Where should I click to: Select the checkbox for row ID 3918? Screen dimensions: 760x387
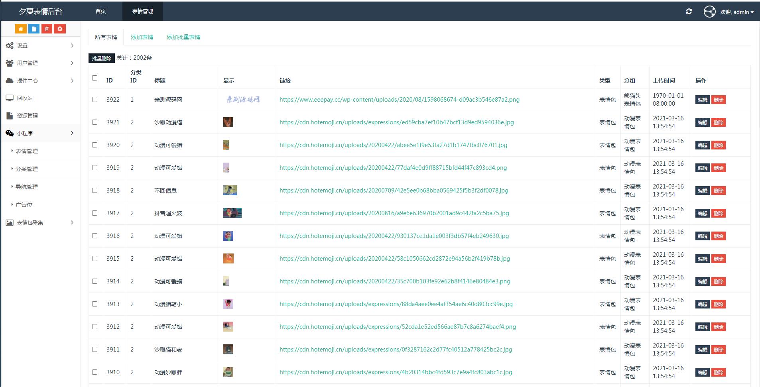point(95,191)
